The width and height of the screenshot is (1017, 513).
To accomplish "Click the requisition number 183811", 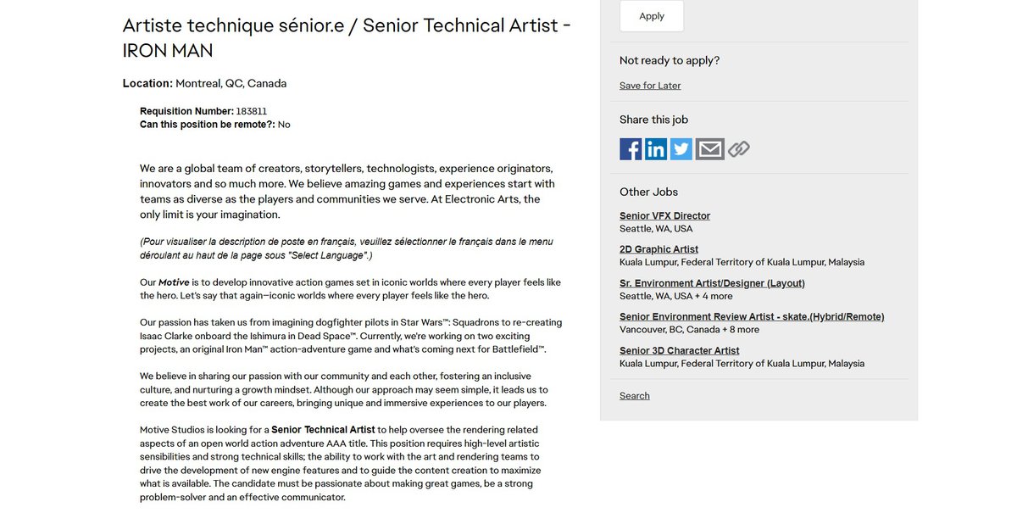I will pyautogui.click(x=252, y=111).
